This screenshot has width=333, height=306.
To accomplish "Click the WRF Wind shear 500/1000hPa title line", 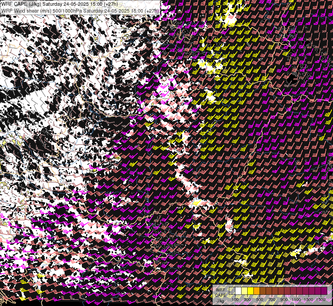I will (80, 11).
